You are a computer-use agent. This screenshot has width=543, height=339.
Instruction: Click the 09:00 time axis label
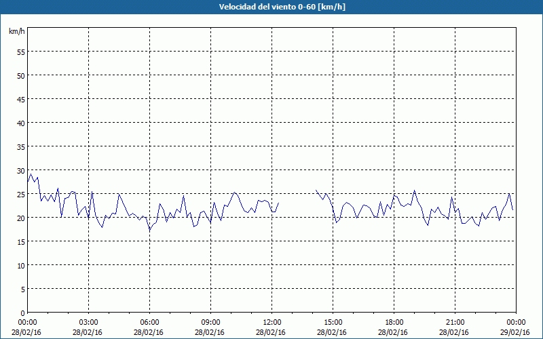click(210, 323)
